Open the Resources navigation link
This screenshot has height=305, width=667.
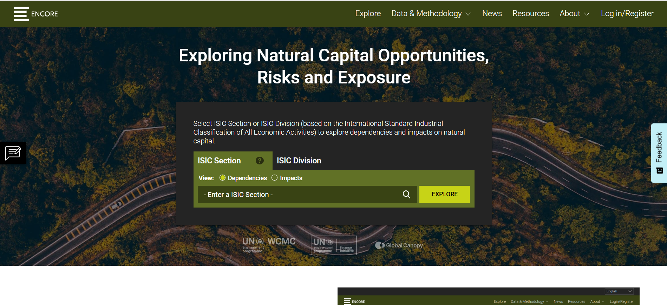pyautogui.click(x=530, y=14)
